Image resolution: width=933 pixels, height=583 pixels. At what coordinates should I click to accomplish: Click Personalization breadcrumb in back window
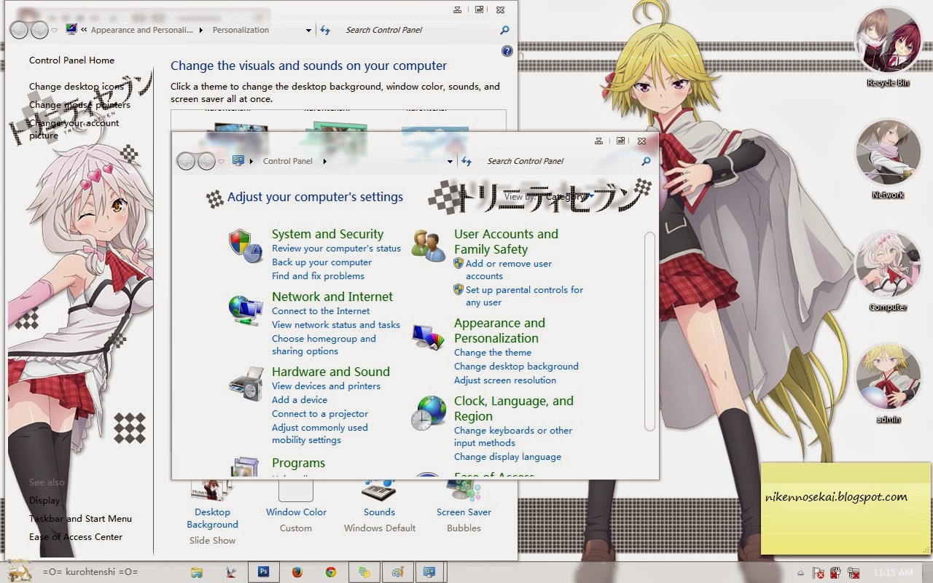pos(241,30)
